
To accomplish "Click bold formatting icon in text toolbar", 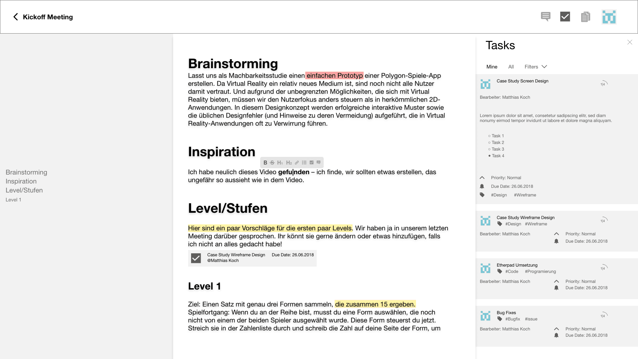I will click(x=265, y=162).
